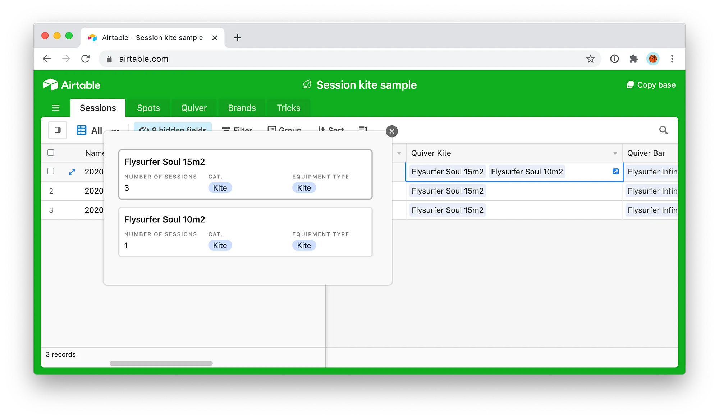Reload the Airtable page

click(85, 59)
